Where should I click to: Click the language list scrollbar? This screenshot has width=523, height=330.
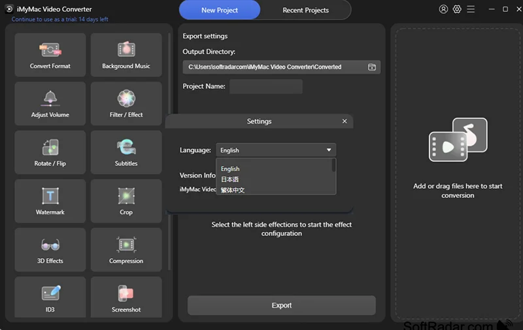[x=333, y=165]
